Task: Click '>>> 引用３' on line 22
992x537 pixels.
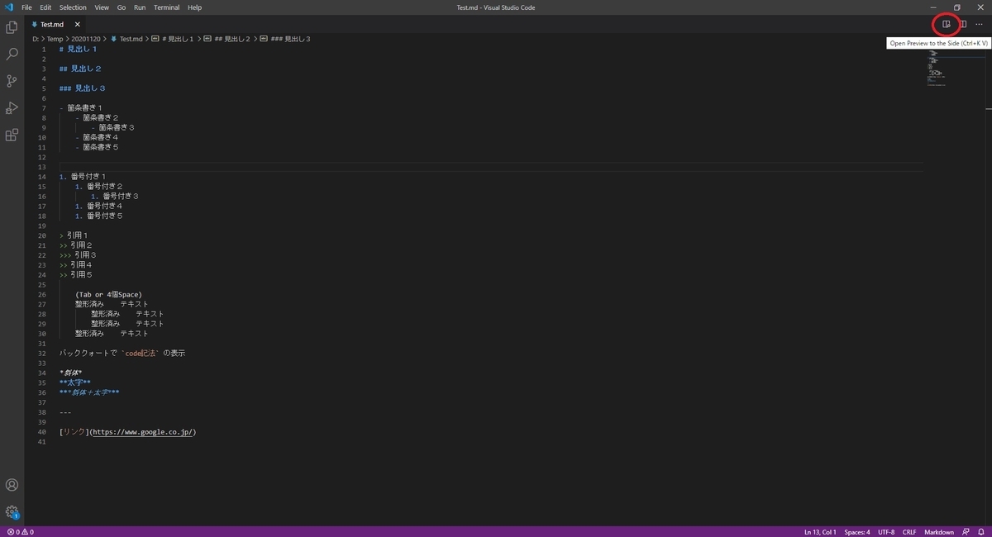Action: coord(79,255)
